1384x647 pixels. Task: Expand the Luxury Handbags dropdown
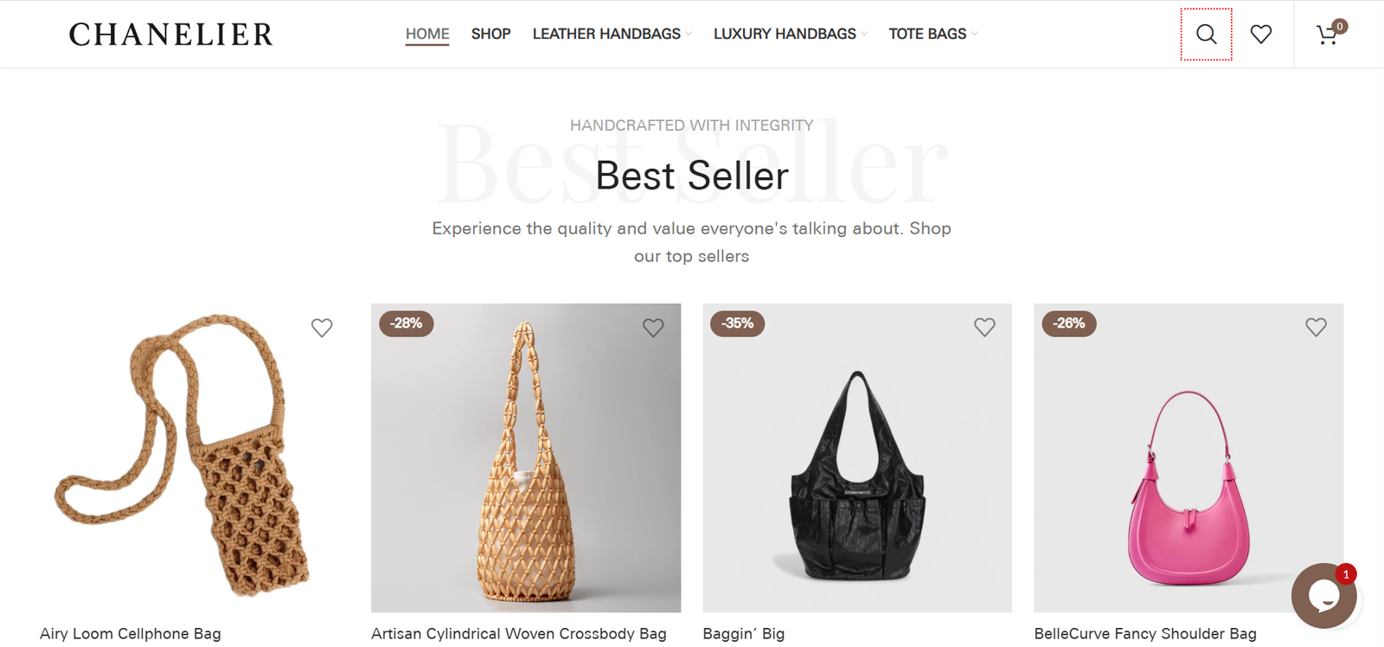point(790,34)
